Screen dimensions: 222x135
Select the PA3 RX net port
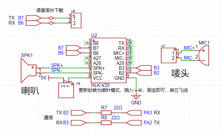(x=133, y=113)
